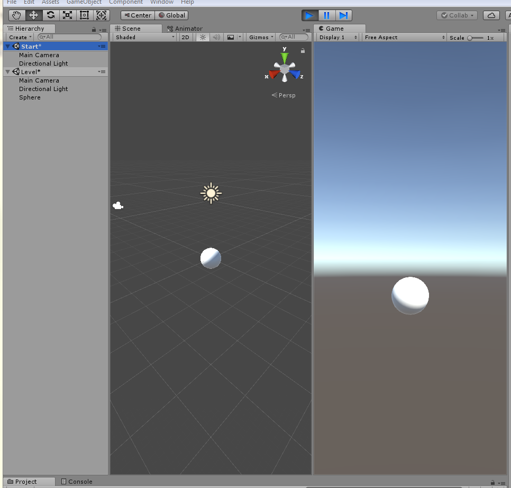Click the Collab button
Viewport: 511px width, 488px height.
click(x=456, y=15)
